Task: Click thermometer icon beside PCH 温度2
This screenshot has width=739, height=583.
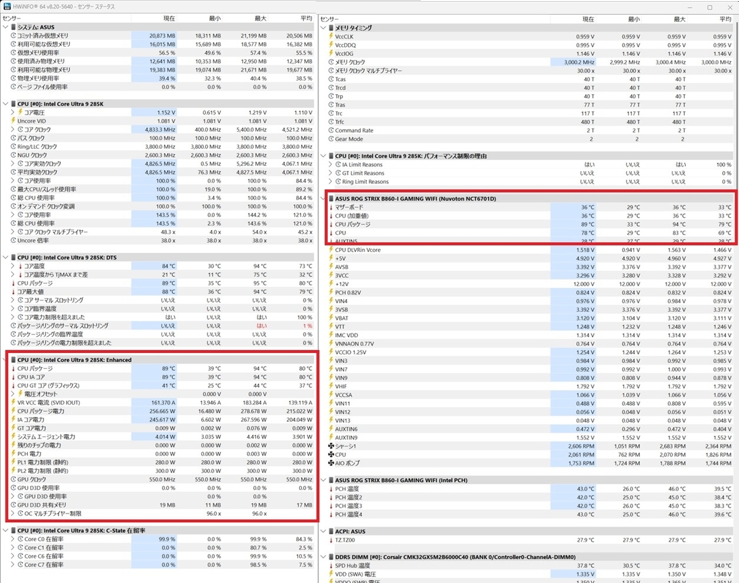Action: (331, 498)
